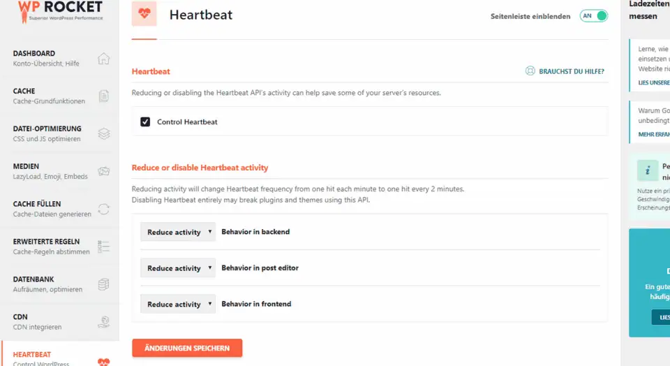Click the Mehr erfahren link in sidebar

(x=654, y=134)
